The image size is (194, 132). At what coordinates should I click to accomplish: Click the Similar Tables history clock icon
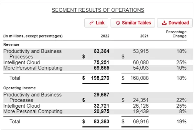pos(118,23)
